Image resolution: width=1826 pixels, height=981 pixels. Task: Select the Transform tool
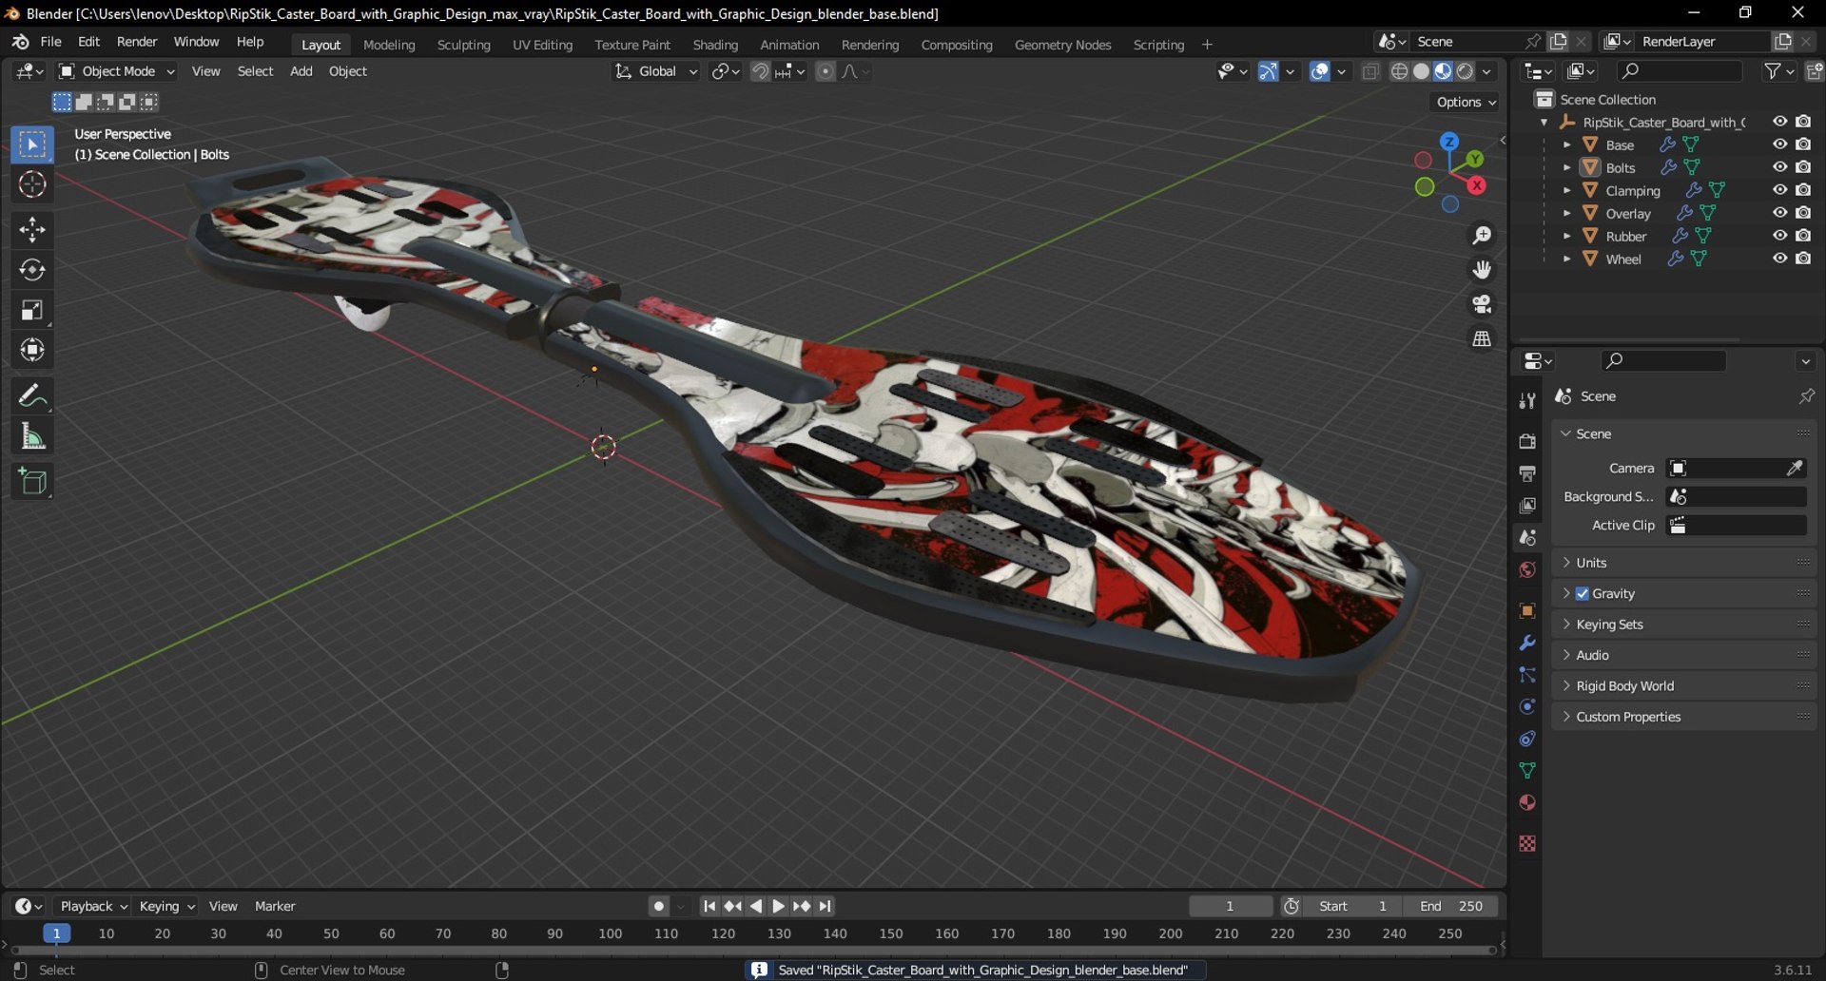click(x=32, y=350)
